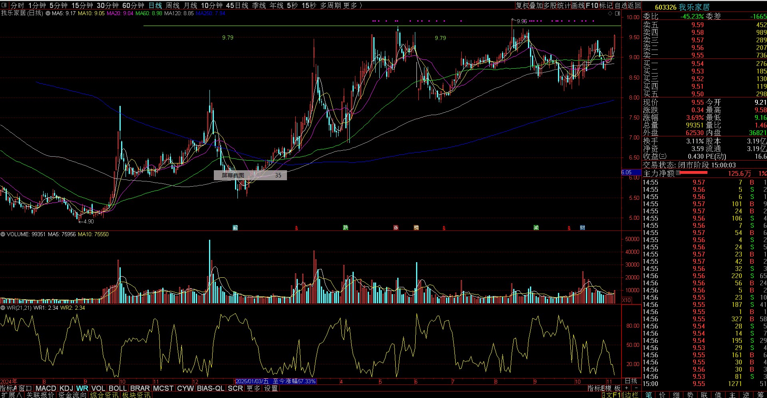Viewport: 767px width, 398px height.
Task: Select the SCR indicator tab
Action: 235,388
